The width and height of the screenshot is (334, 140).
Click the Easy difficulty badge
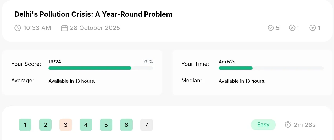tap(263, 125)
